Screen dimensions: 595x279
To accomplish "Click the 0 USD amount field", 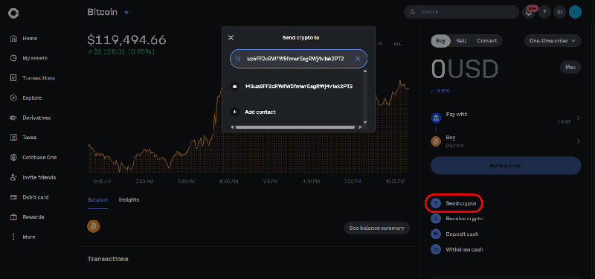I will point(464,69).
